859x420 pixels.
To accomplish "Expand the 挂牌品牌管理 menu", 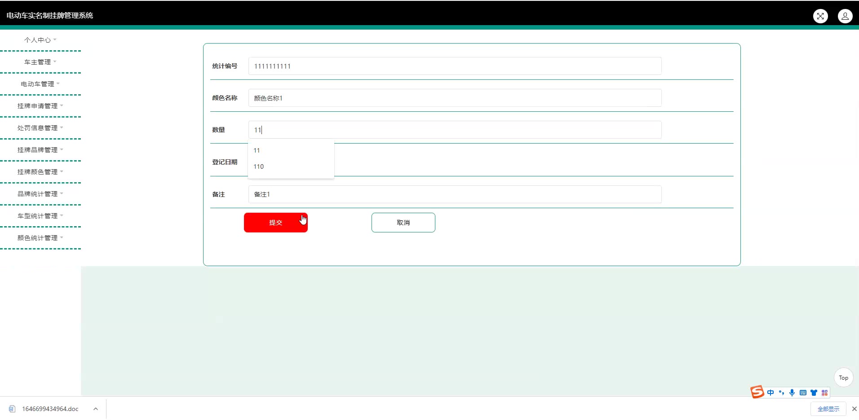I will click(x=40, y=150).
